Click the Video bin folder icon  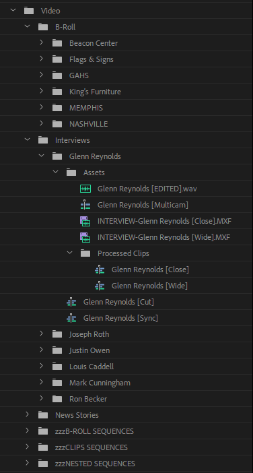(x=29, y=11)
